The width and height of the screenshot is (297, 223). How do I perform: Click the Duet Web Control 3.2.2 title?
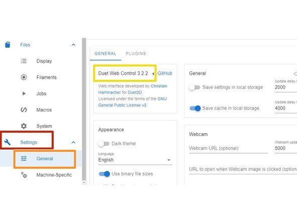coord(123,73)
